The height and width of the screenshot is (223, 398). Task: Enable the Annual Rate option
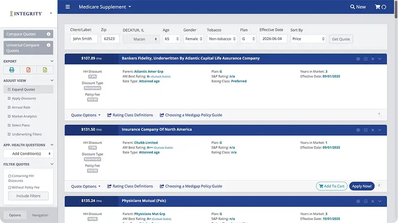[x=9, y=107]
